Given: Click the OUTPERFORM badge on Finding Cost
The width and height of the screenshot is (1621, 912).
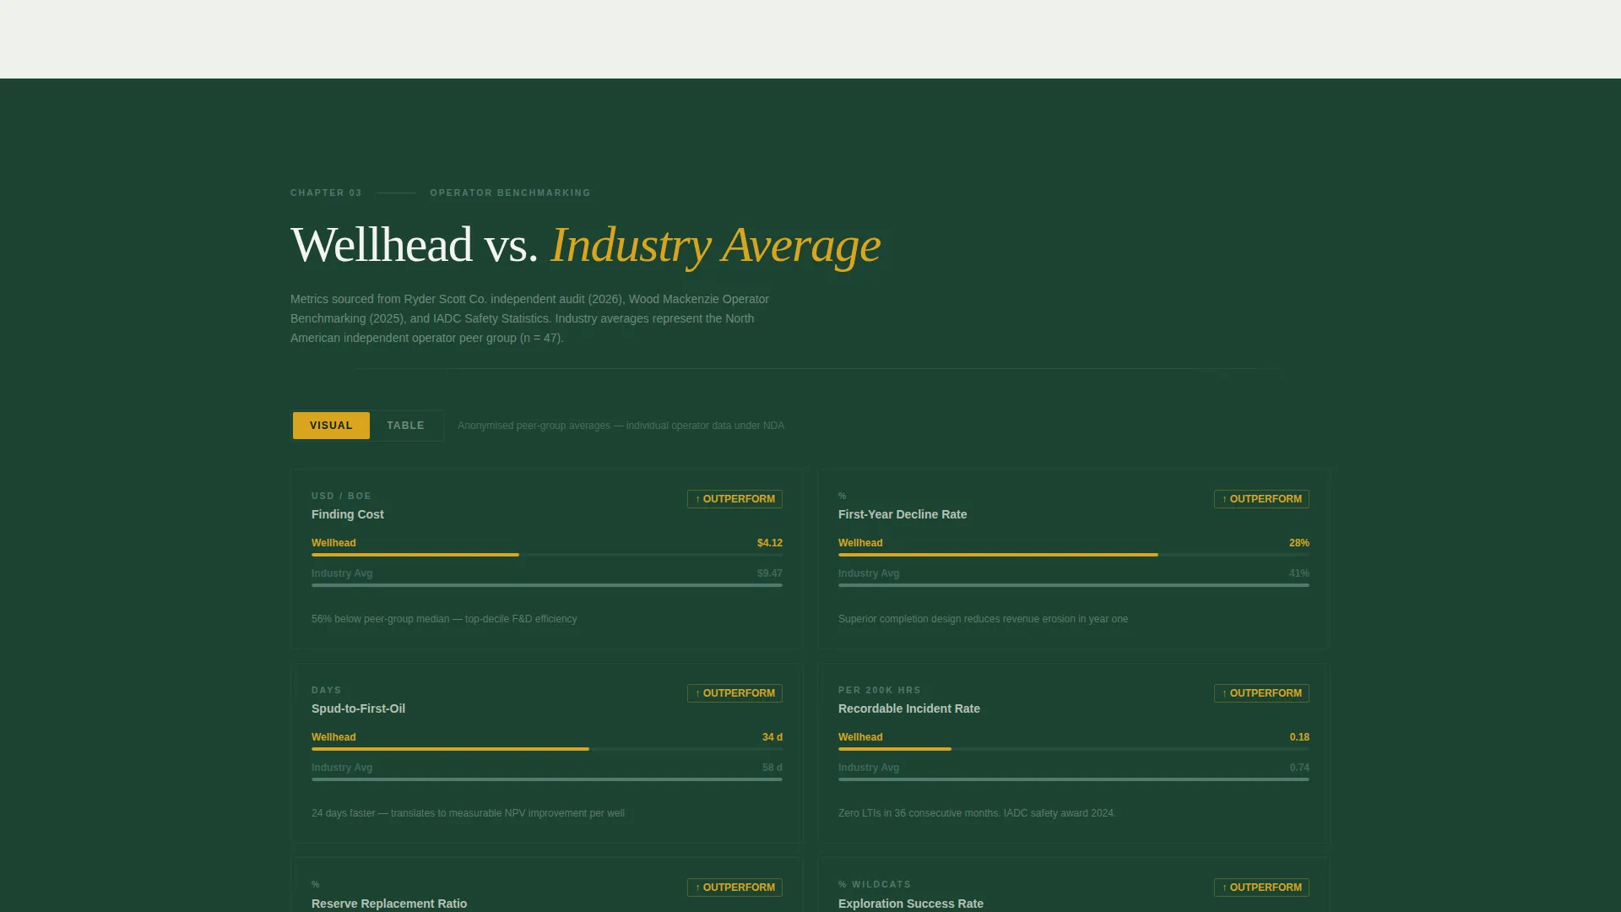Looking at the screenshot, I should point(735,499).
